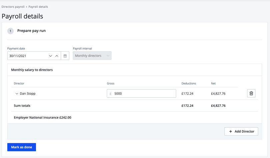
Task: Click the £ currency symbol in Gross field
Action: tap(111, 94)
